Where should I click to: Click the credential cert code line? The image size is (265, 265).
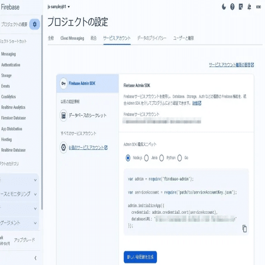[174, 212]
